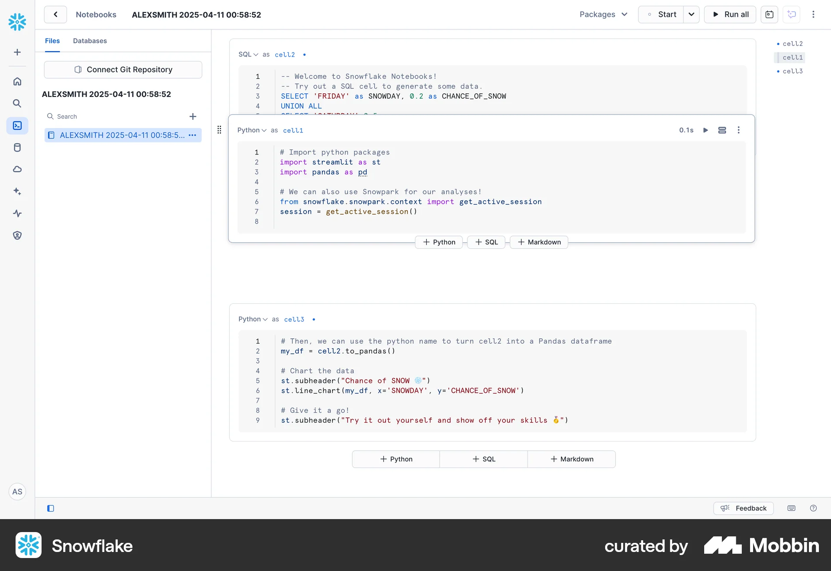Open the global search icon
831x571 pixels.
click(17, 103)
